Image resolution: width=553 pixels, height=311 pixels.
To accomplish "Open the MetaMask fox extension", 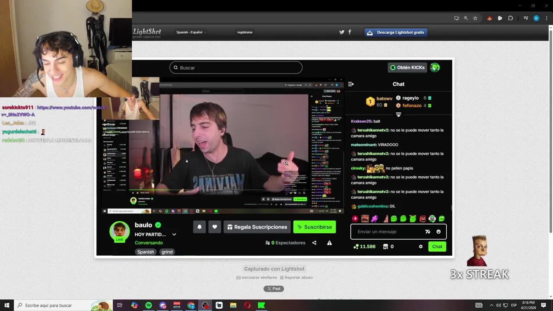I will point(489,18).
